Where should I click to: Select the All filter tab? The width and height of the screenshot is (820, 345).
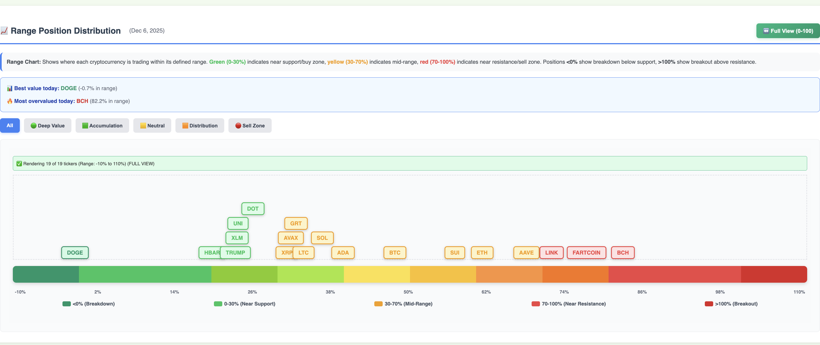(10, 125)
